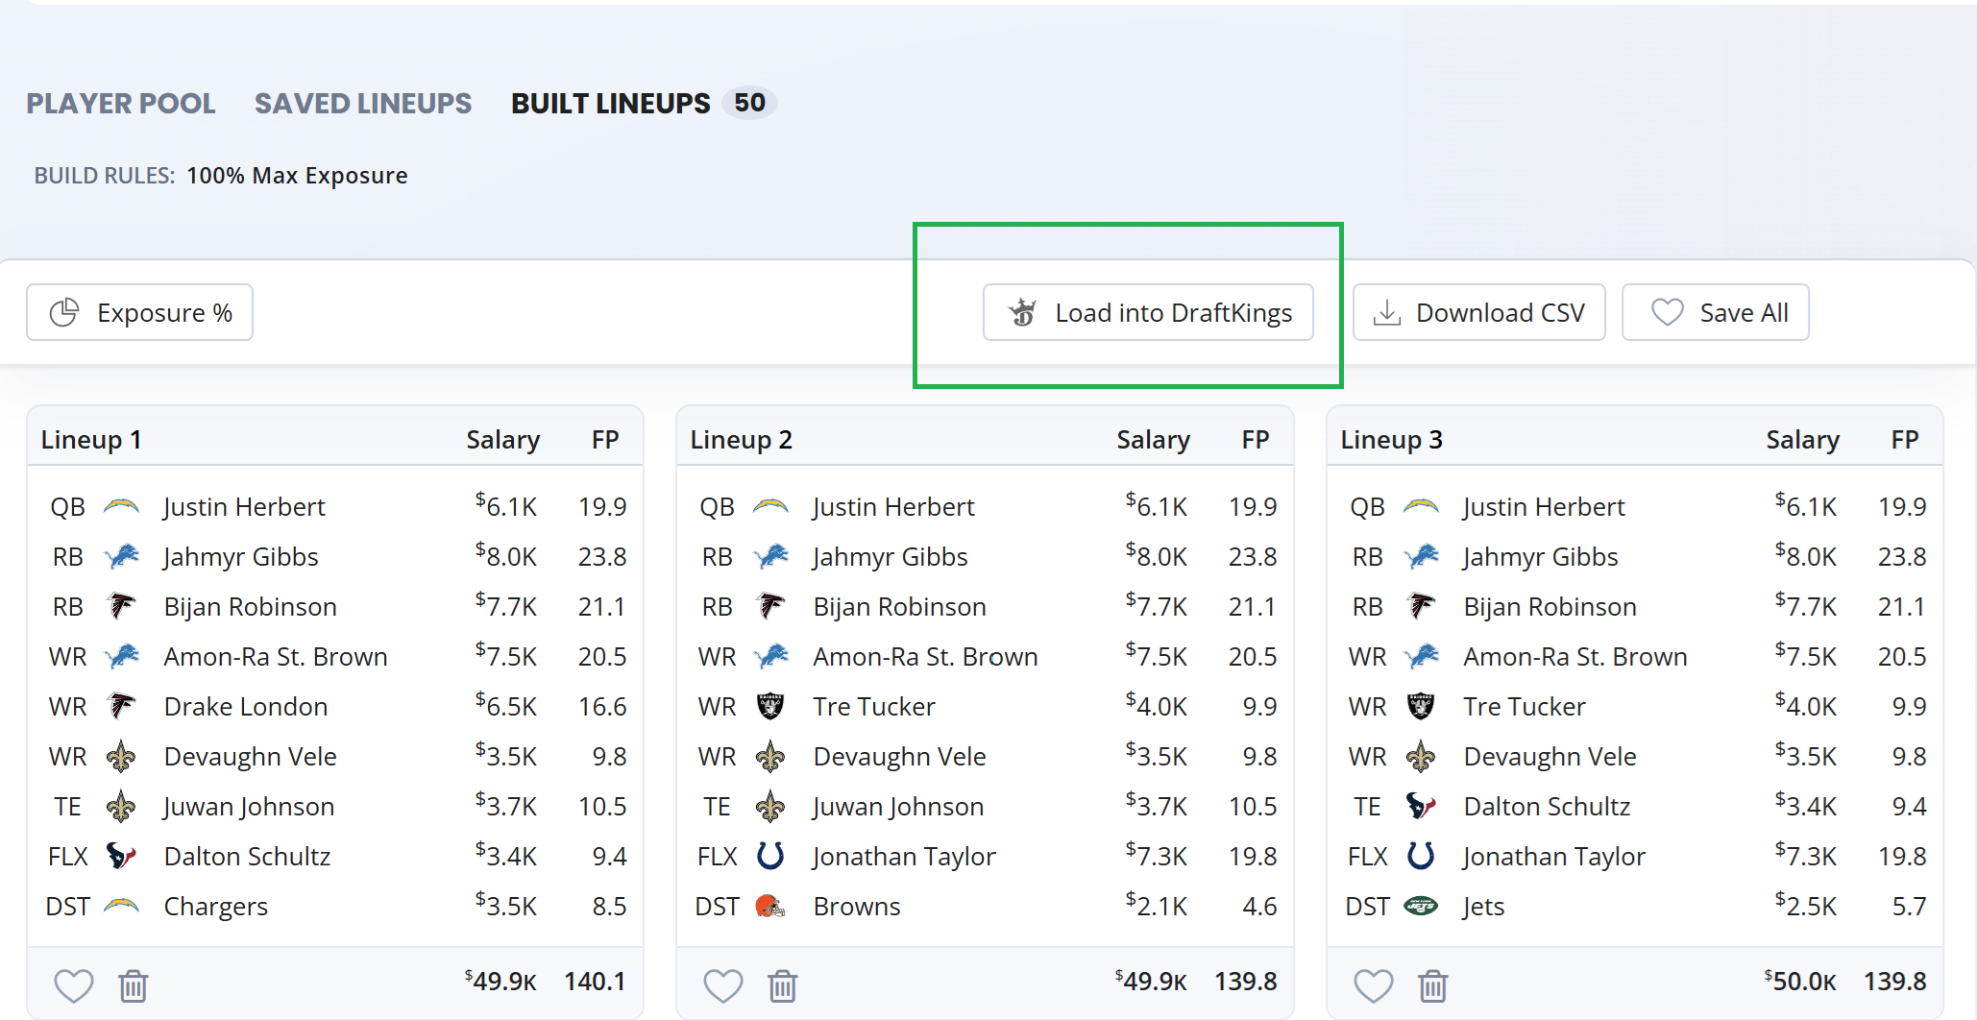Image resolution: width=1977 pixels, height=1020 pixels.
Task: Click Jets logo in Lineup 3
Action: pos(1421,906)
